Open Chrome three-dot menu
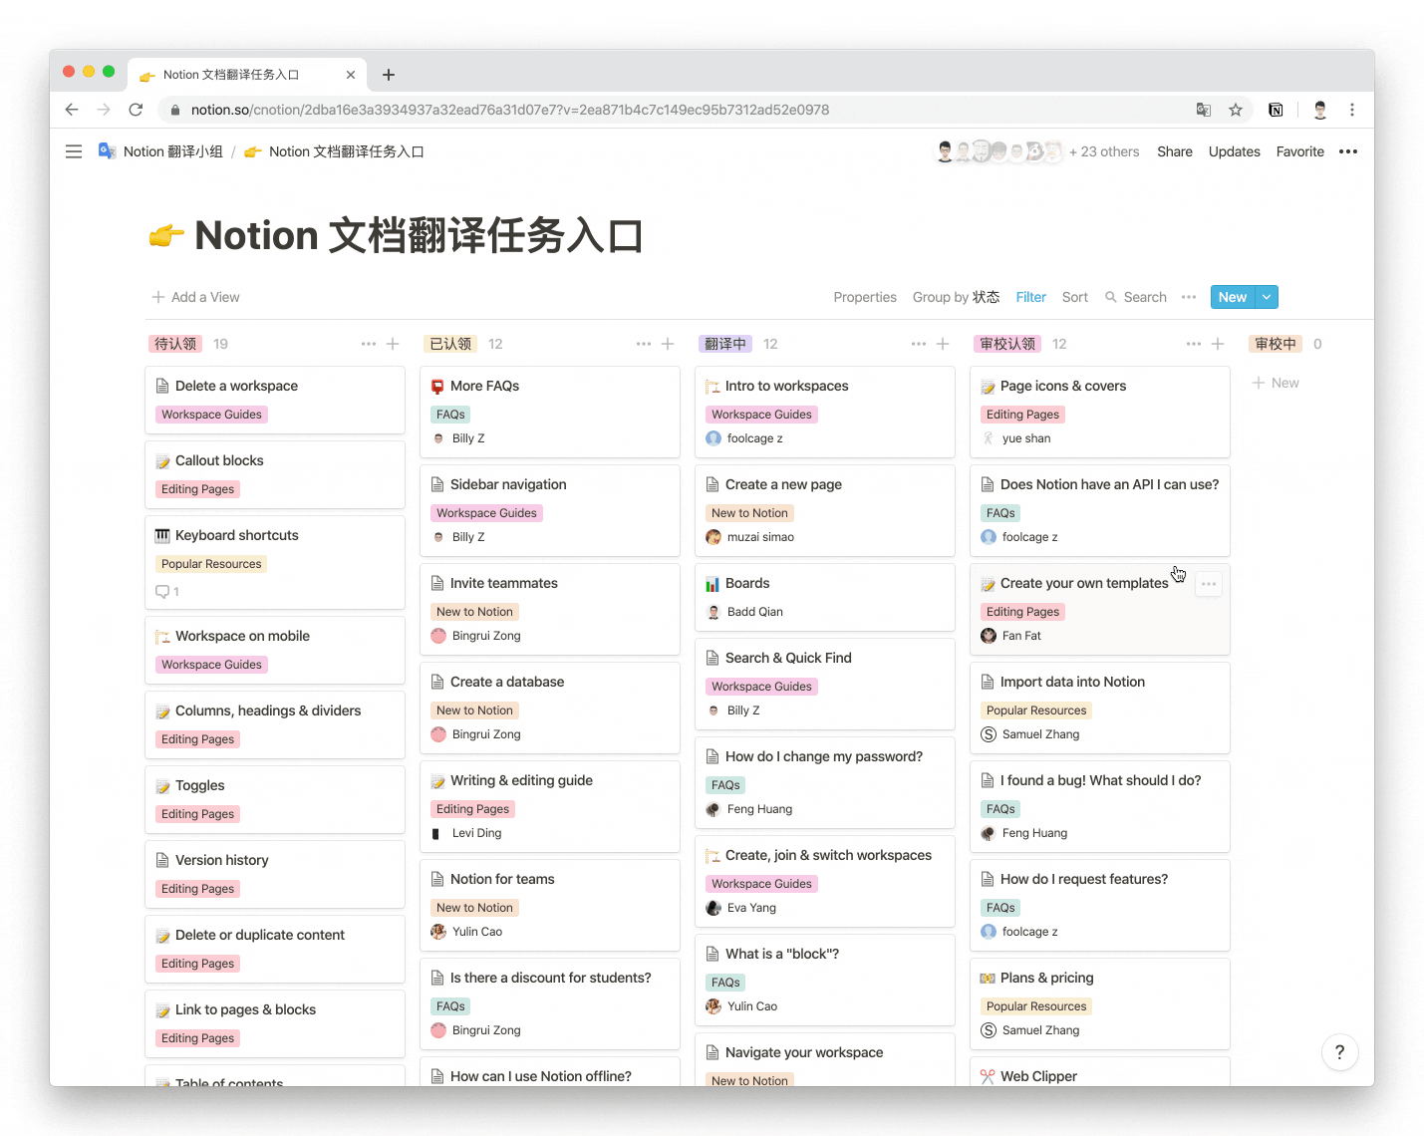The height and width of the screenshot is (1136, 1424). pos(1352,110)
